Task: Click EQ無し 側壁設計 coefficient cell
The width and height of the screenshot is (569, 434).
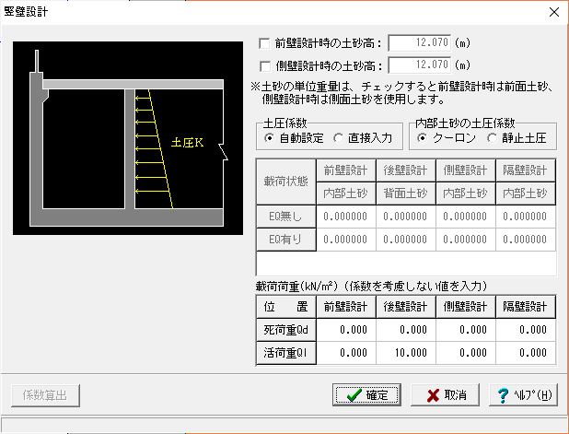Action: pyautogui.click(x=466, y=217)
